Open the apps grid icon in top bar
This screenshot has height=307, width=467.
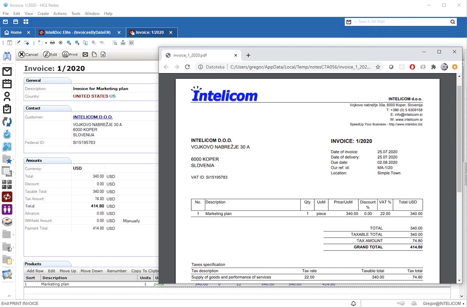coord(26,22)
